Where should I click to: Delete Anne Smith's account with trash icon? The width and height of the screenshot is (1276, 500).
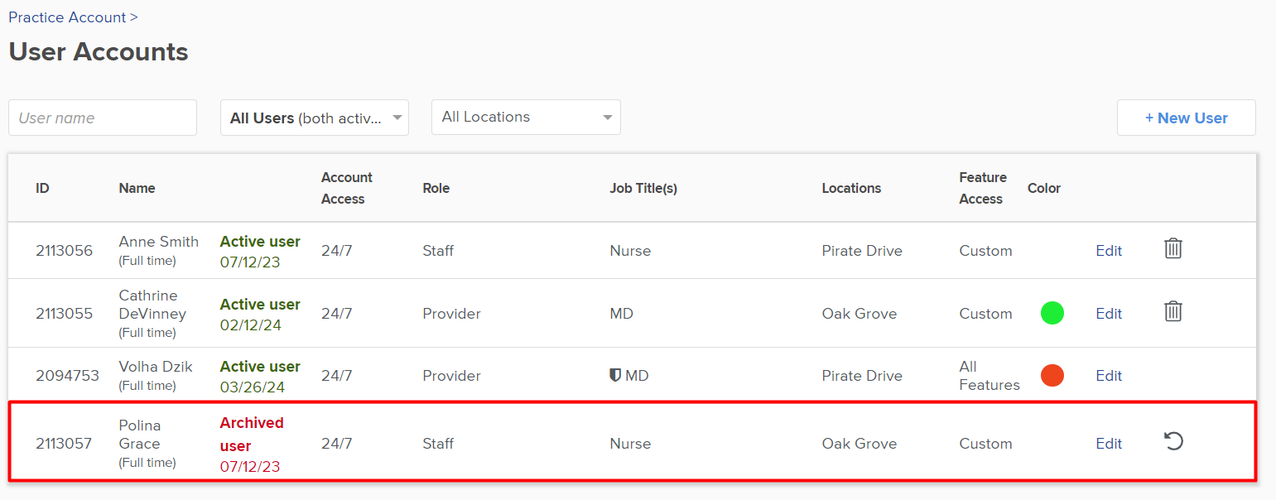[1172, 248]
